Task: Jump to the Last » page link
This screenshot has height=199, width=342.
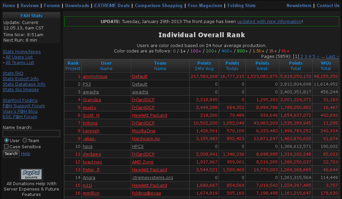Action: coord(333,57)
